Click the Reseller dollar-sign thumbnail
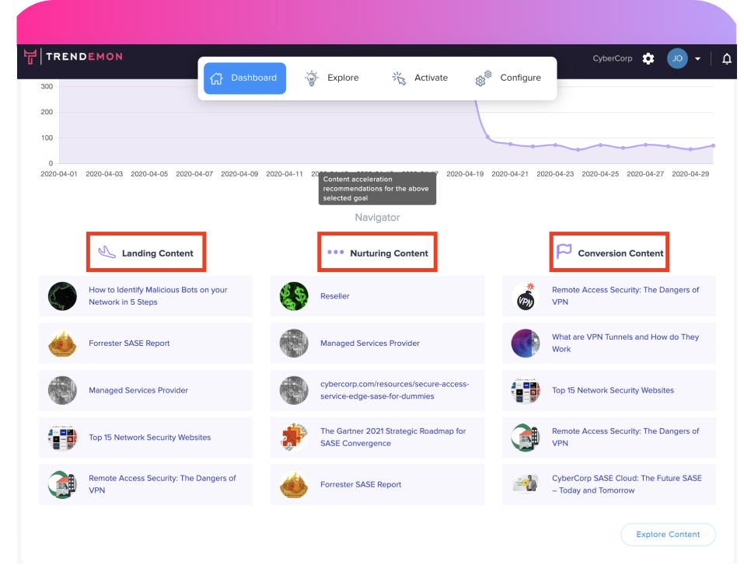The image size is (744, 572). click(x=294, y=296)
